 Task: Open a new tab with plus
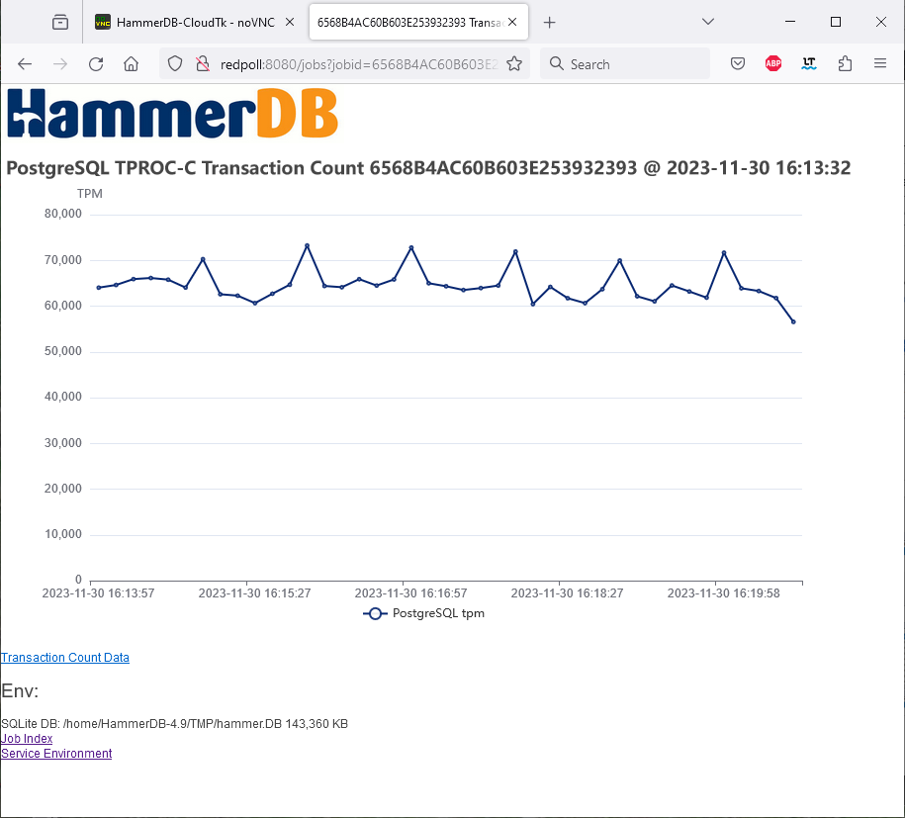tap(550, 23)
